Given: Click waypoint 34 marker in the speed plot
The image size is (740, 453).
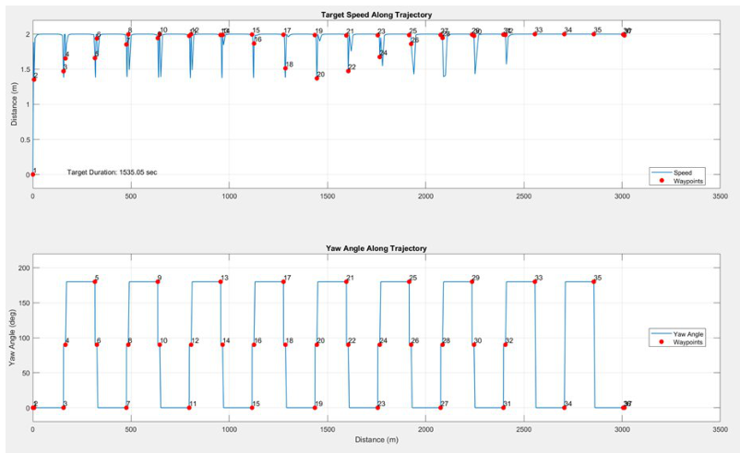Looking at the screenshot, I should coord(564,34).
